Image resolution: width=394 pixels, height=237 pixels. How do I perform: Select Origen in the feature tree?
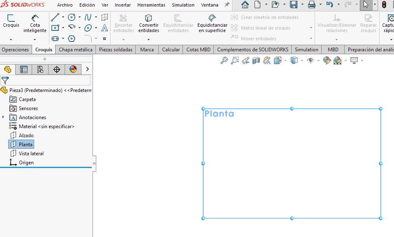coord(22,162)
